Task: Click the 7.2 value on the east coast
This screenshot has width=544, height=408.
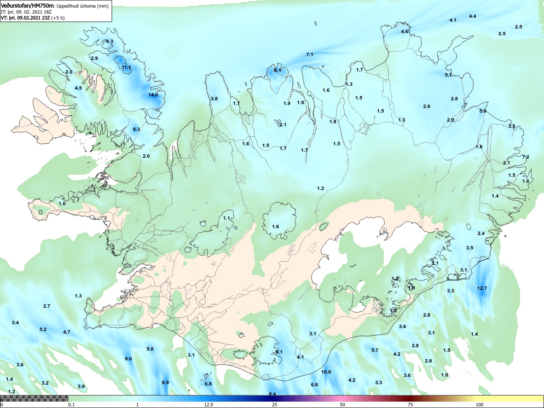Action: coord(526,157)
